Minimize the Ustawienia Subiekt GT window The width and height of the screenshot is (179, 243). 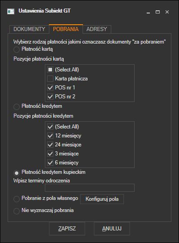pos(148,12)
